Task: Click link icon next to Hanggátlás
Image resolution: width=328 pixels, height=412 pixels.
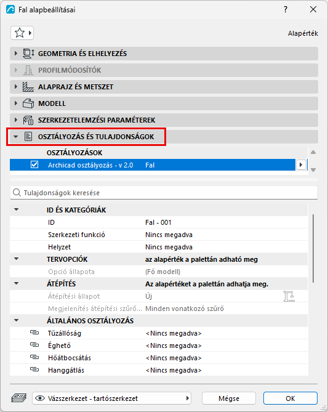Action: 34,370
